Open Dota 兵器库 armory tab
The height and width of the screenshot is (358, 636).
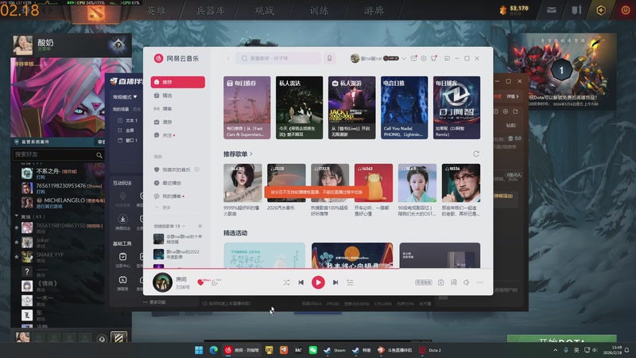pos(210,11)
